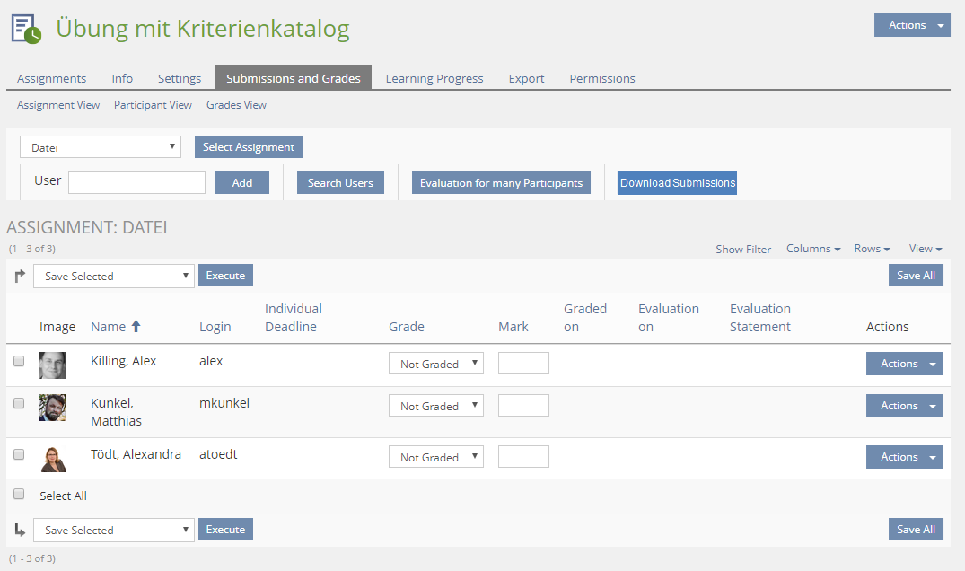
Task: Open Grade dropdown for Alex Killing
Action: pos(435,364)
